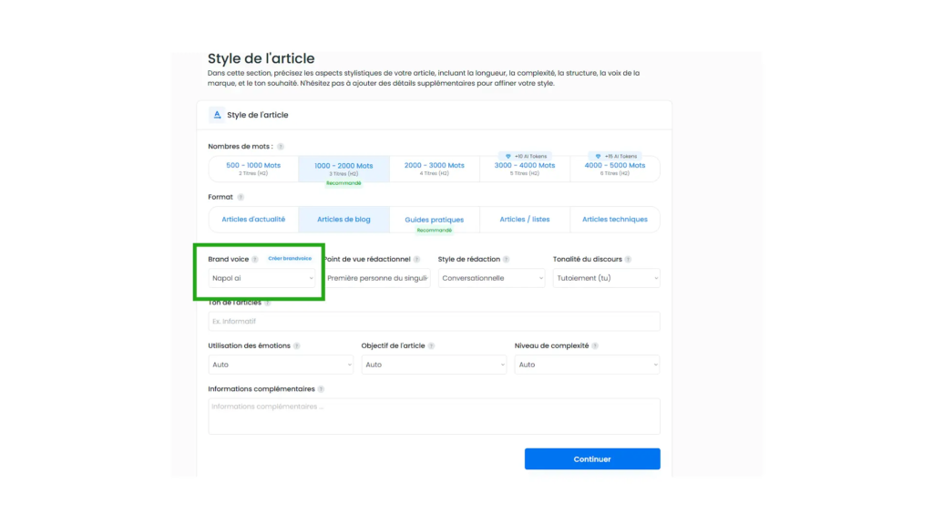This screenshot has width=933, height=525.
Task: Choose the Articles techniques format
Action: [615, 220]
